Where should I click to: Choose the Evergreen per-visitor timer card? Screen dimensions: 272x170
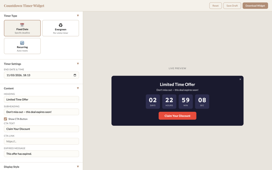60,28
